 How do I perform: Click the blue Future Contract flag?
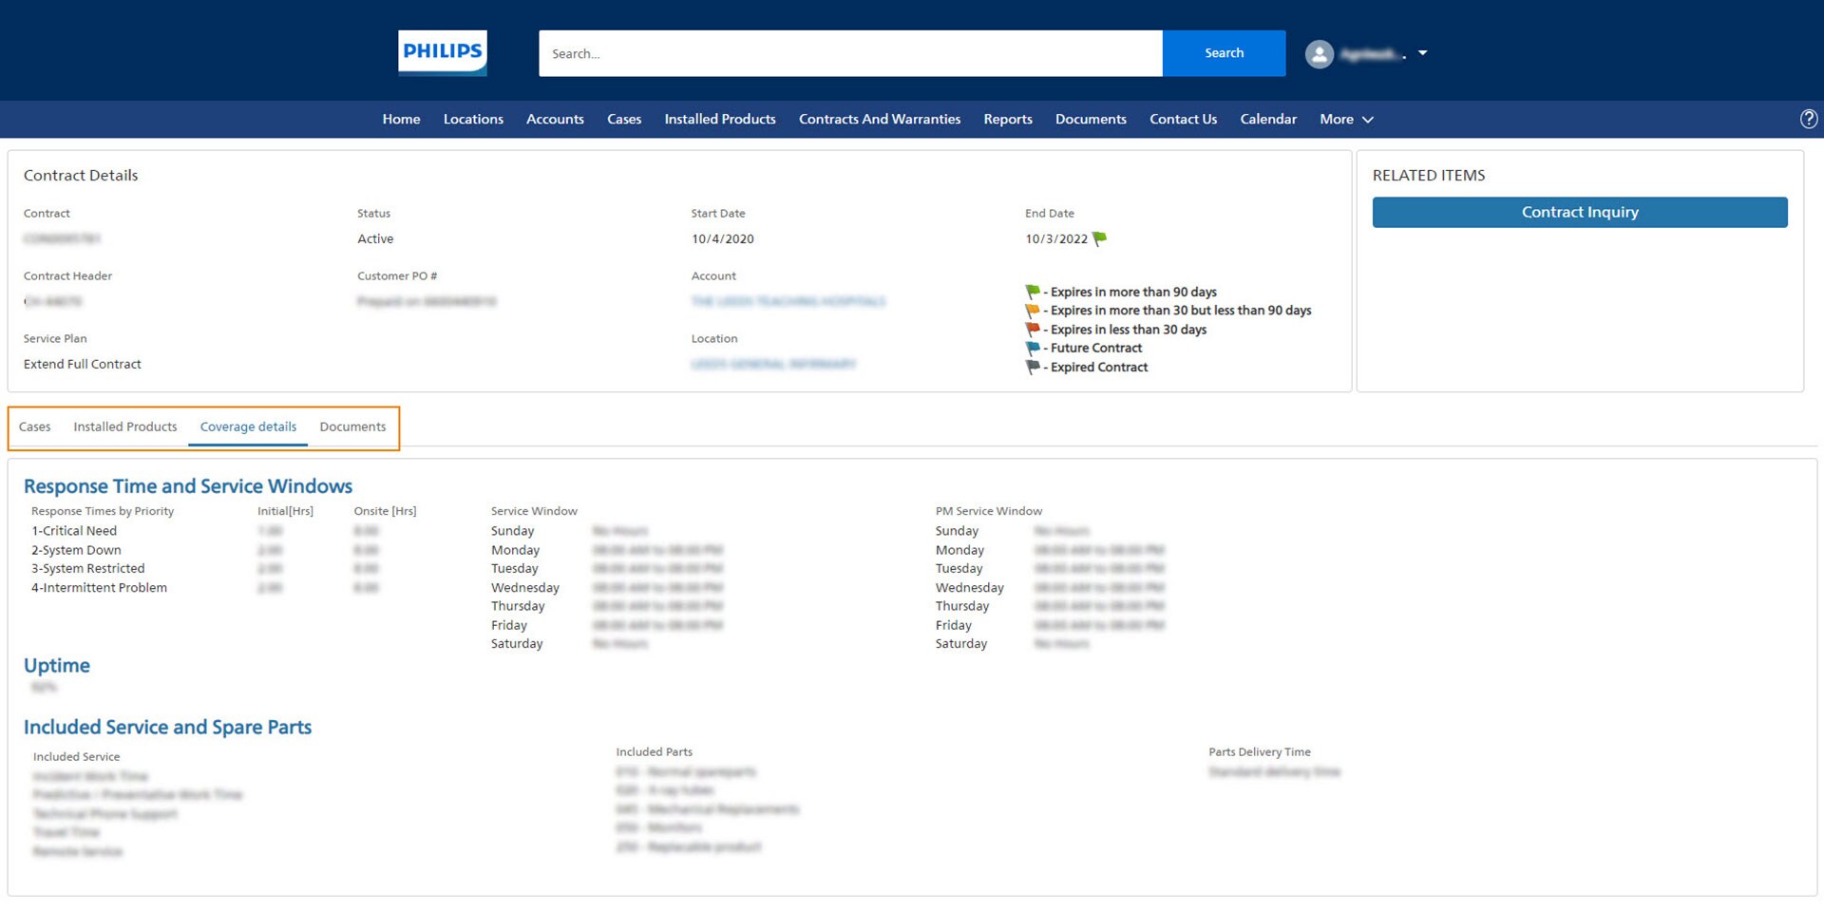coord(1033,348)
